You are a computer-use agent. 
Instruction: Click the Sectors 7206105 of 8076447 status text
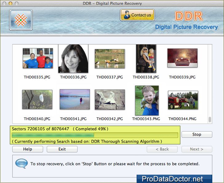pos(40,129)
